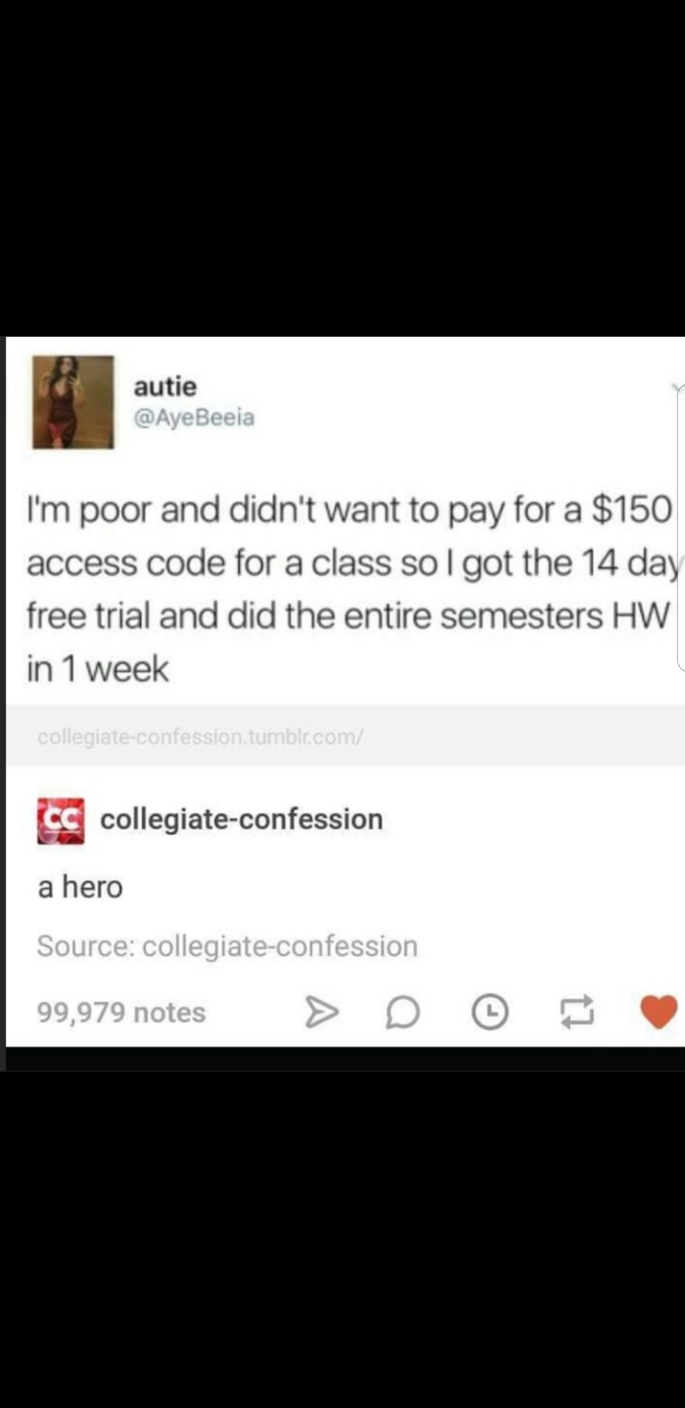Click the clock queue icon
The width and height of the screenshot is (685, 1408).
pos(490,1013)
